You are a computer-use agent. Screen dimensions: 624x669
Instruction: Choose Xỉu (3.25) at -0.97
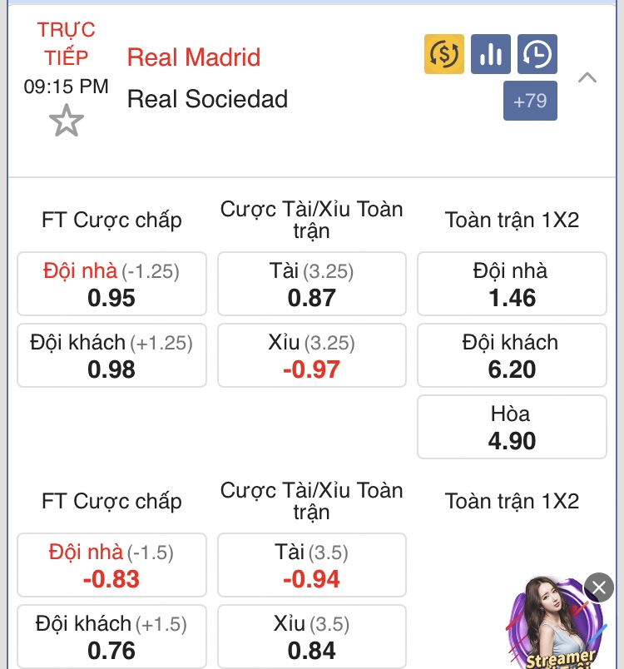(x=312, y=355)
